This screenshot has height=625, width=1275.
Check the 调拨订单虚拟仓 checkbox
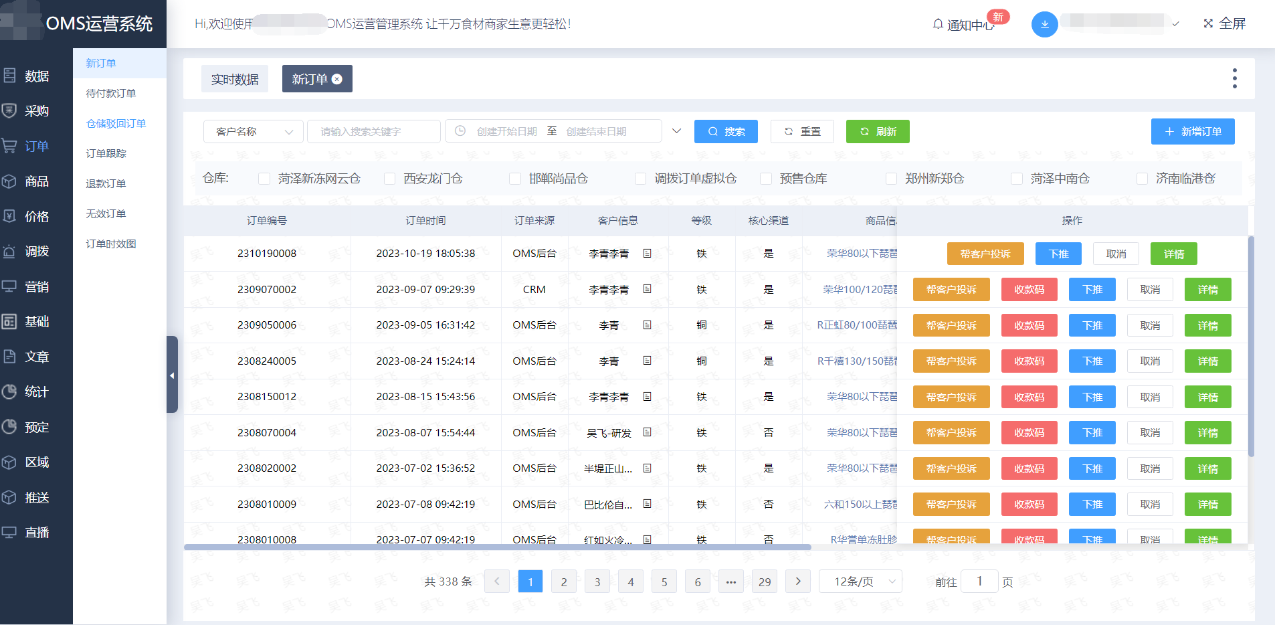[x=640, y=179]
